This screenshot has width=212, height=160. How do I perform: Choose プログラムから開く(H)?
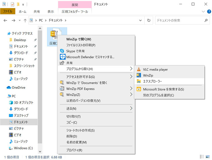click(96, 69)
